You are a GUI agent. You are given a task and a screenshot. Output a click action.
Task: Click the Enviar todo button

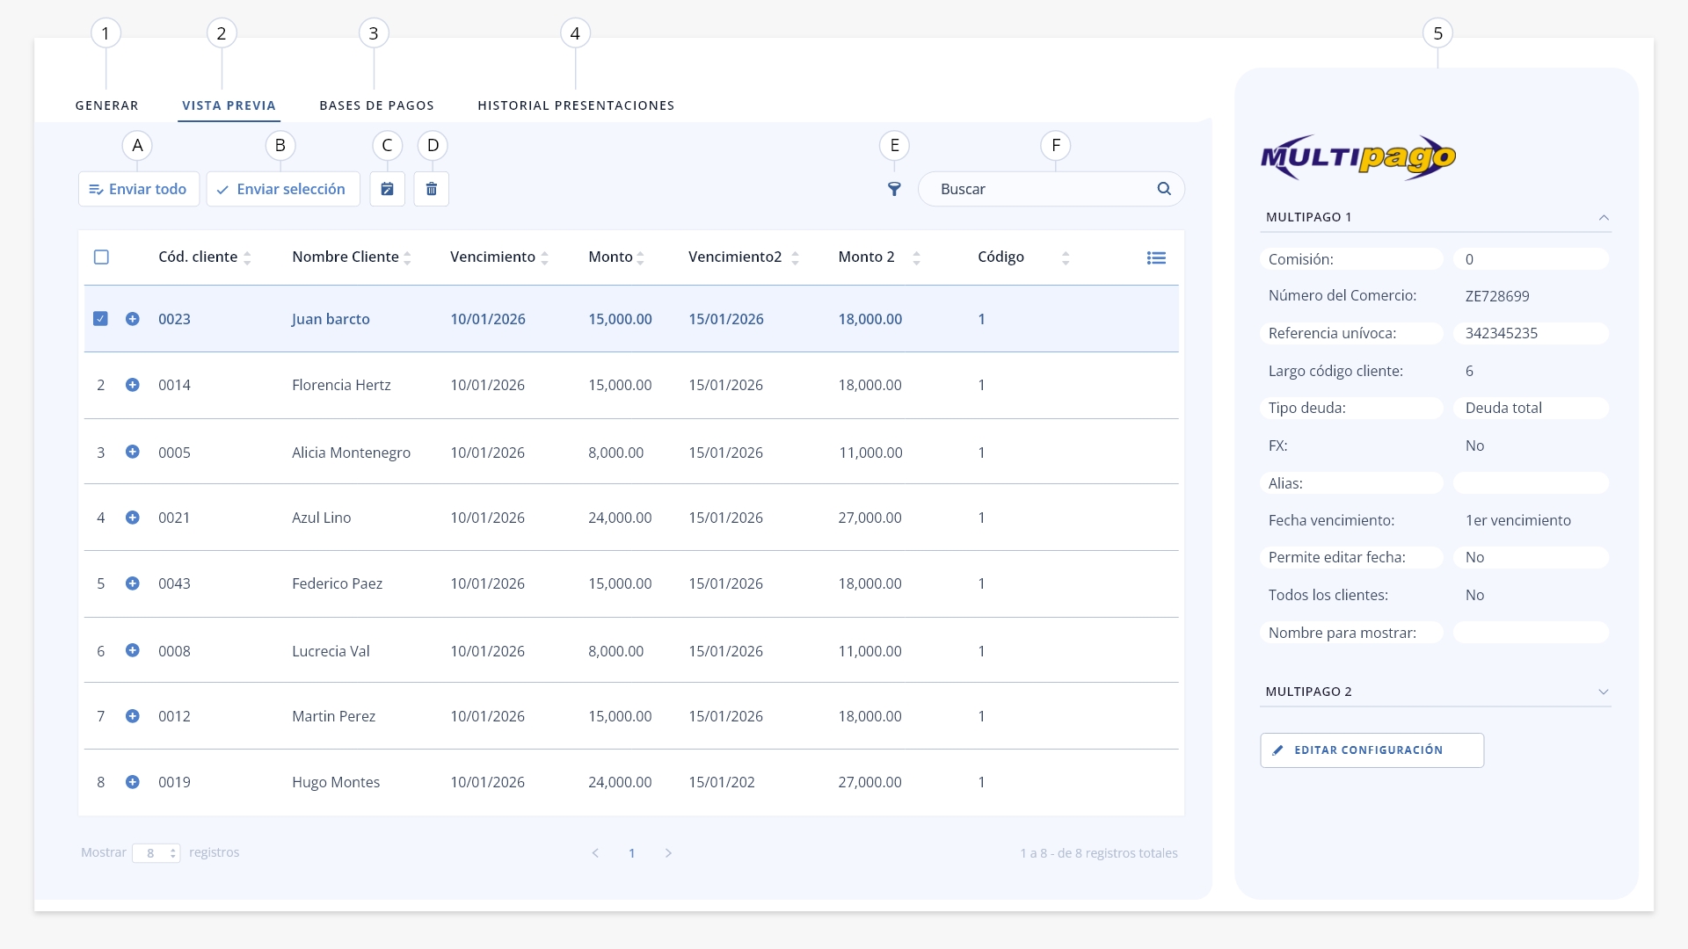139,189
